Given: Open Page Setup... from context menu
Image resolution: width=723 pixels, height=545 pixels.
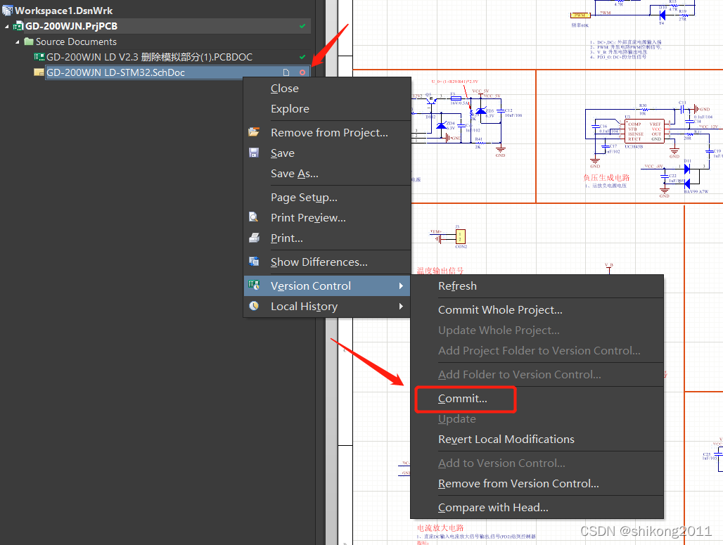Looking at the screenshot, I should coord(304,198).
